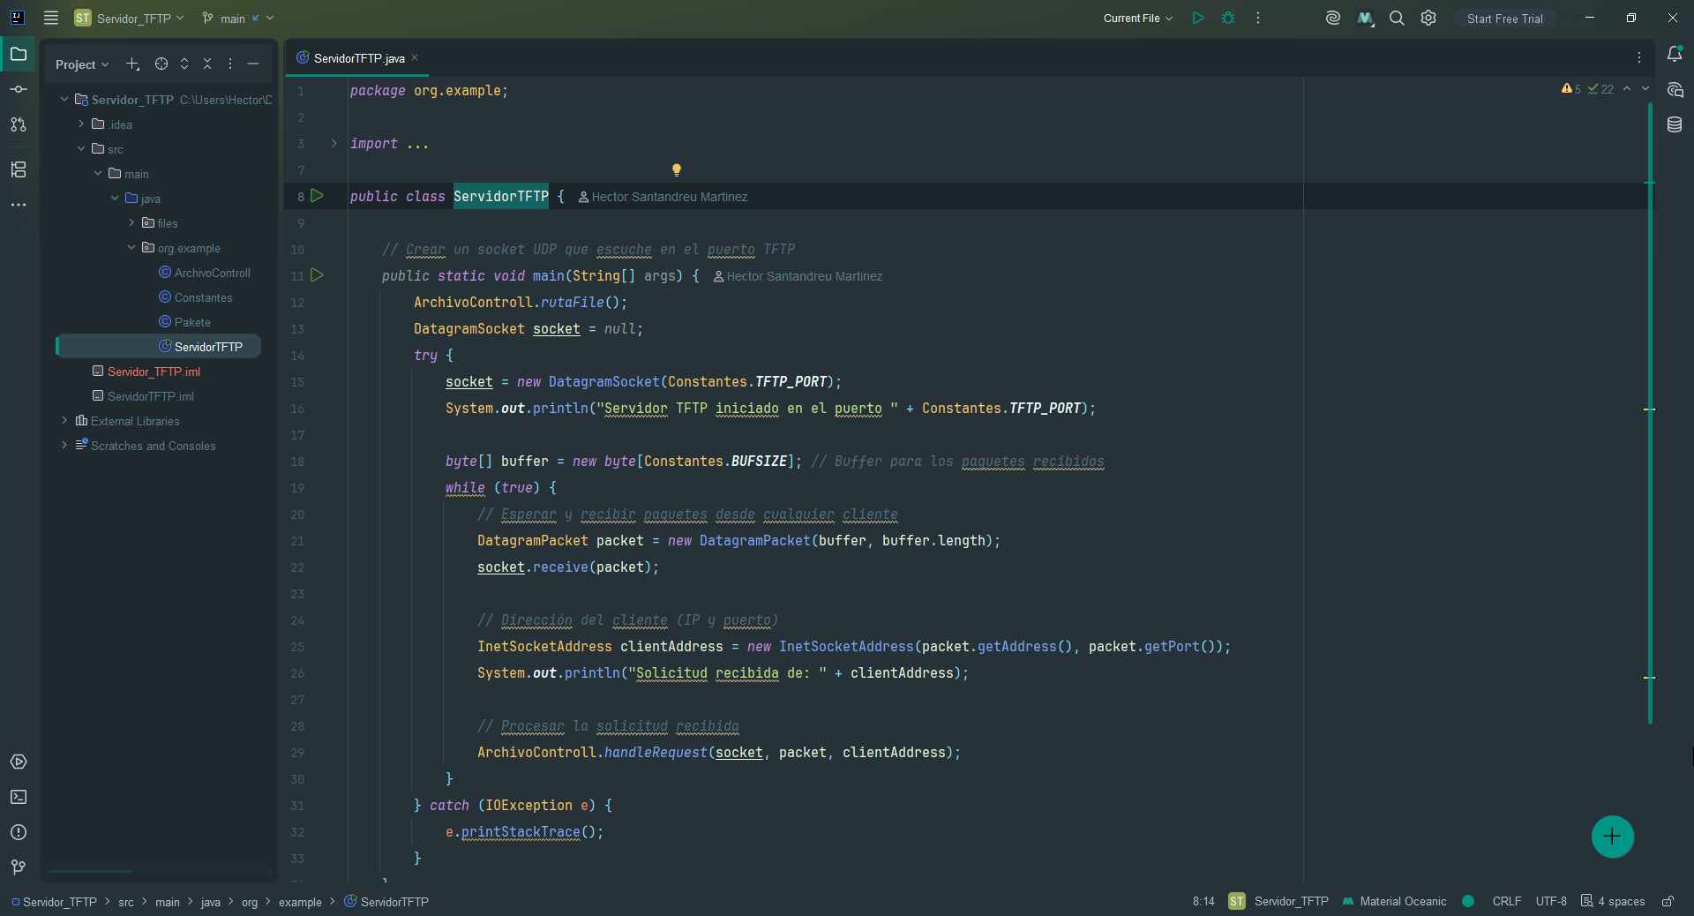Screen dimensions: 1694x916
Task: Open the main branch dropdown
Action: (x=237, y=18)
